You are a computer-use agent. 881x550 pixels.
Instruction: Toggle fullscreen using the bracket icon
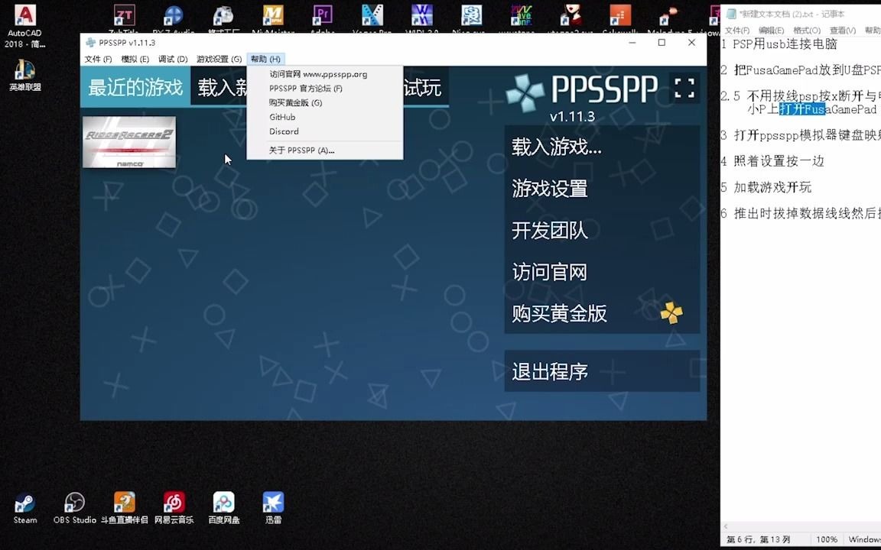pyautogui.click(x=683, y=88)
